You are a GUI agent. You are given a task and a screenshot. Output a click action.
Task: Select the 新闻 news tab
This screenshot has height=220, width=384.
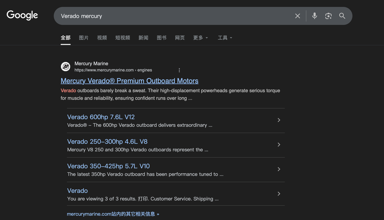tap(143, 38)
